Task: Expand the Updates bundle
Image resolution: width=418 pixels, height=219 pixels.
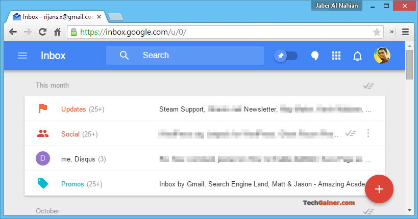Action: (205, 108)
